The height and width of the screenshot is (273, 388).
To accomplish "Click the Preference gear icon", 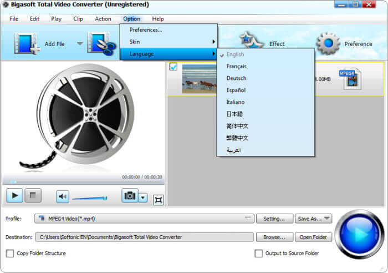I will pos(329,44).
